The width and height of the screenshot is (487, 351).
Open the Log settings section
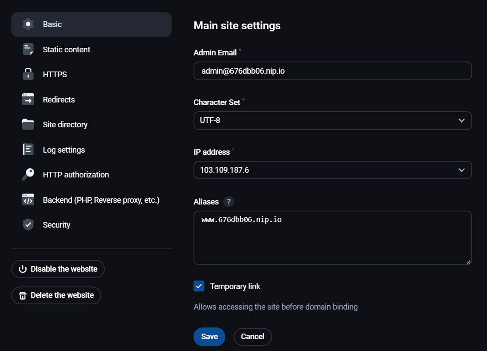pyautogui.click(x=64, y=150)
